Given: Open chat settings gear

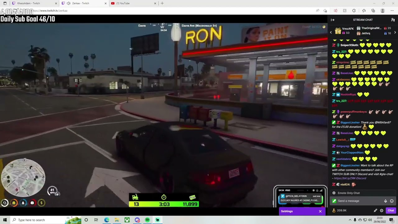Looking at the screenshot, I should pos(382,211).
